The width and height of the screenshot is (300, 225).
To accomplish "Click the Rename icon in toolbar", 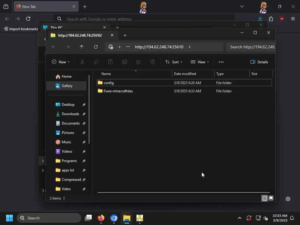I will [x=125, y=62].
